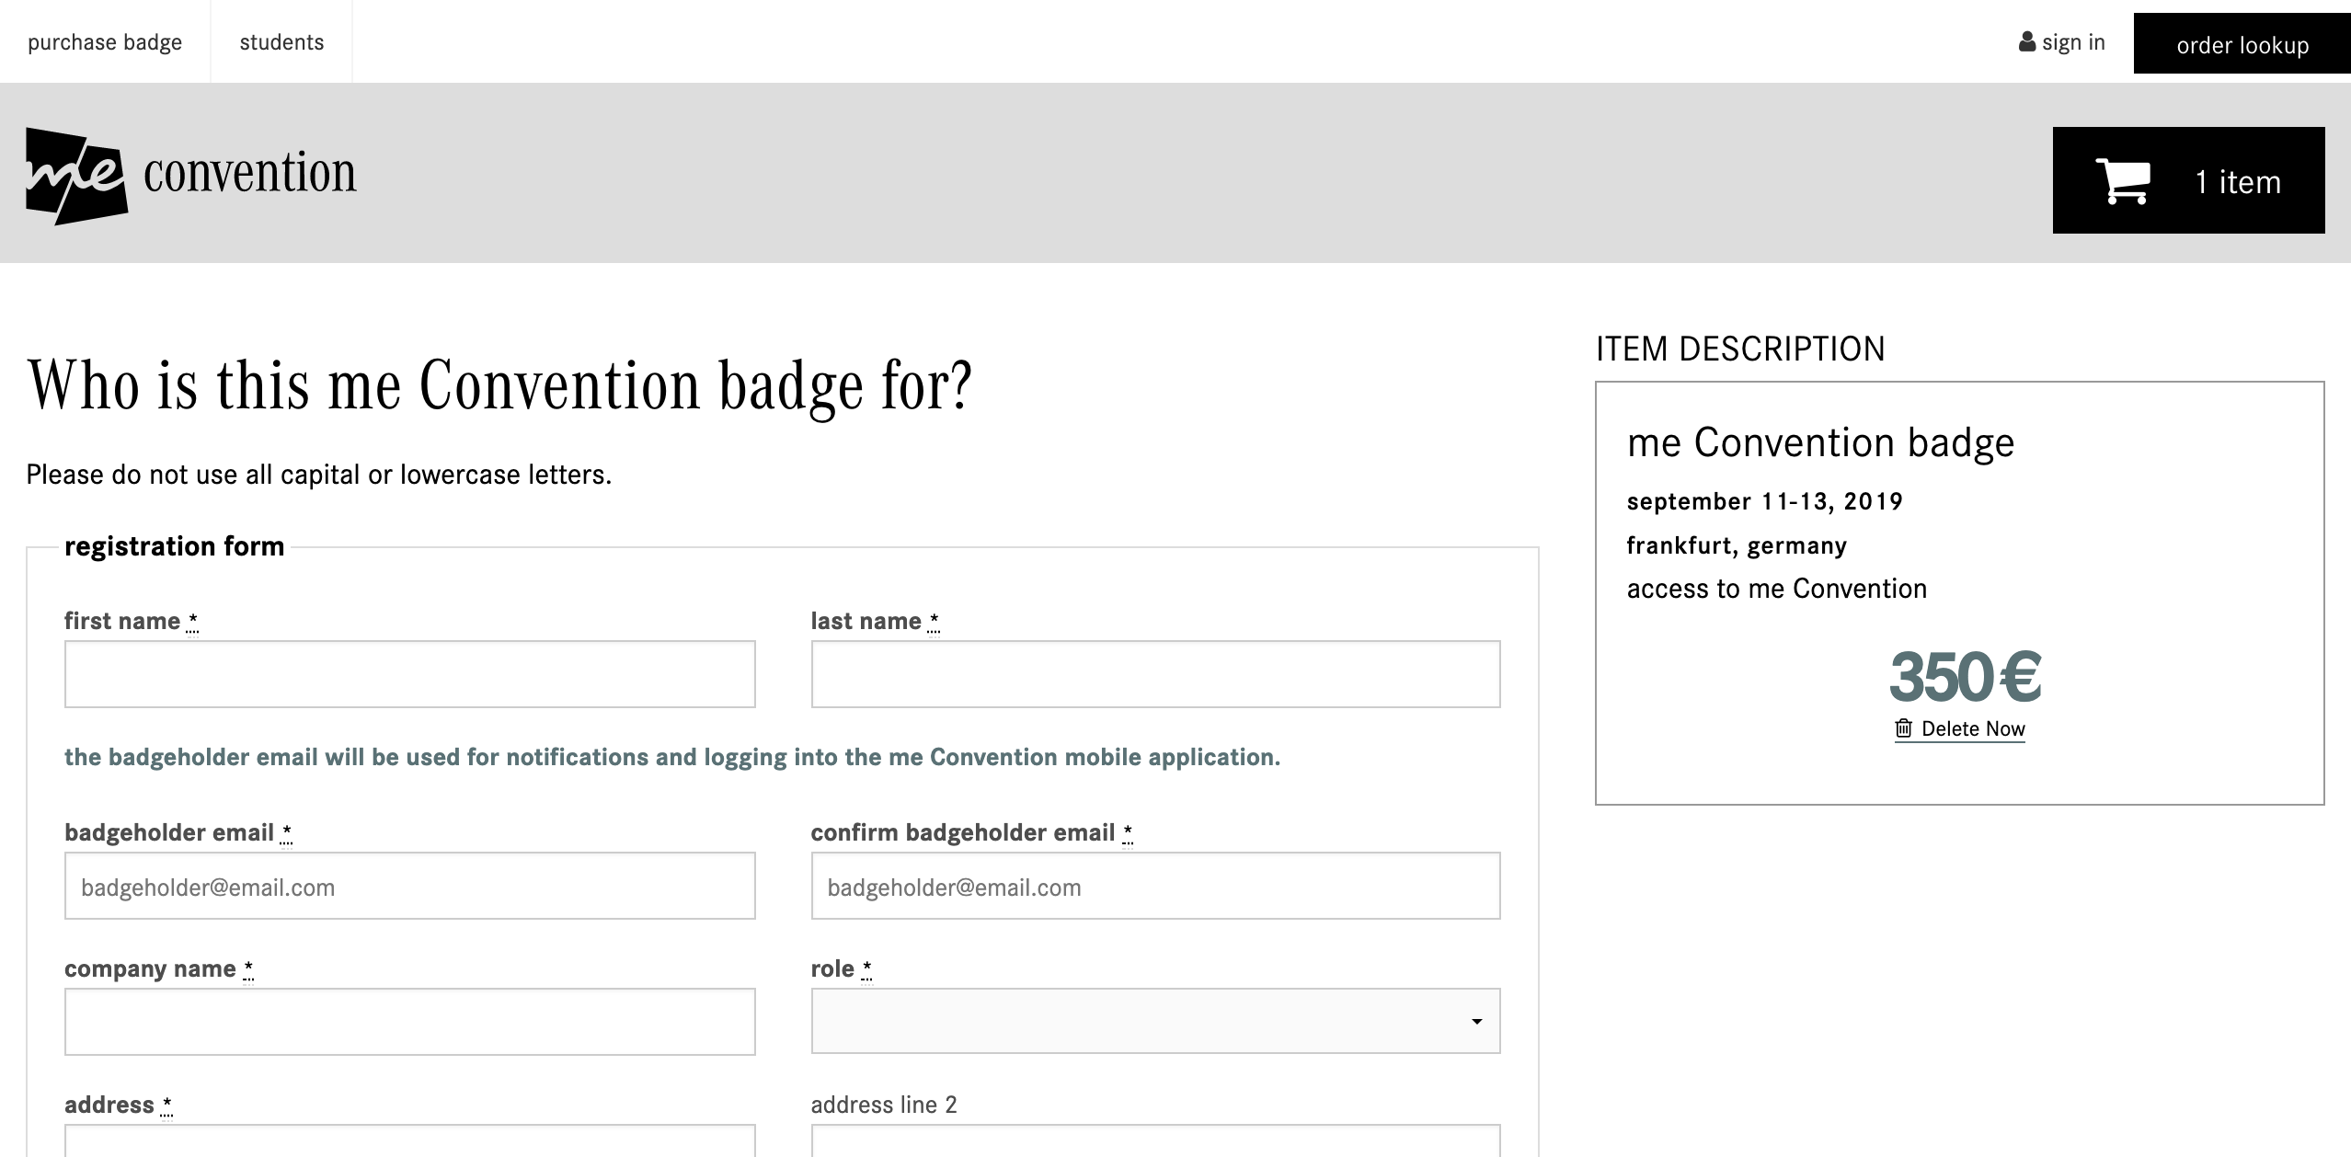Screen dimensions: 2351x1157
Task: Click the address input field
Action: coord(409,1140)
